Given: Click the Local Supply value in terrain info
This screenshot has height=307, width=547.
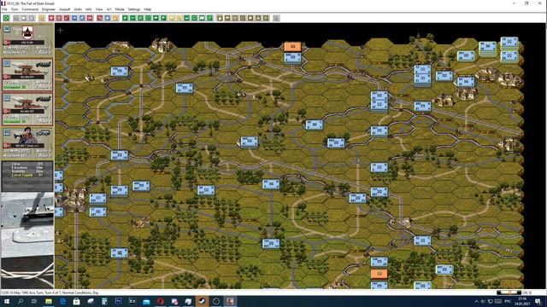Looking at the screenshot, I should (x=40, y=175).
